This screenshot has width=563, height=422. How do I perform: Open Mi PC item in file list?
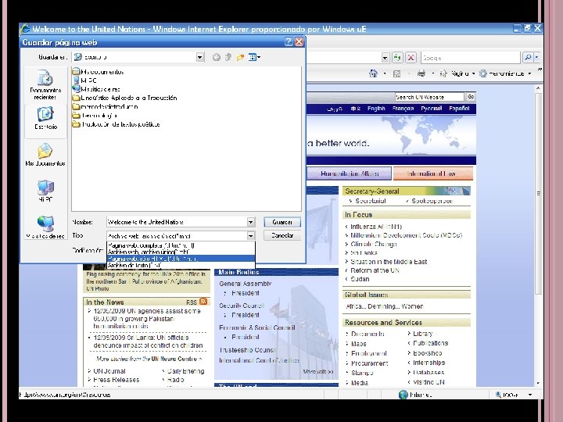pos(84,80)
